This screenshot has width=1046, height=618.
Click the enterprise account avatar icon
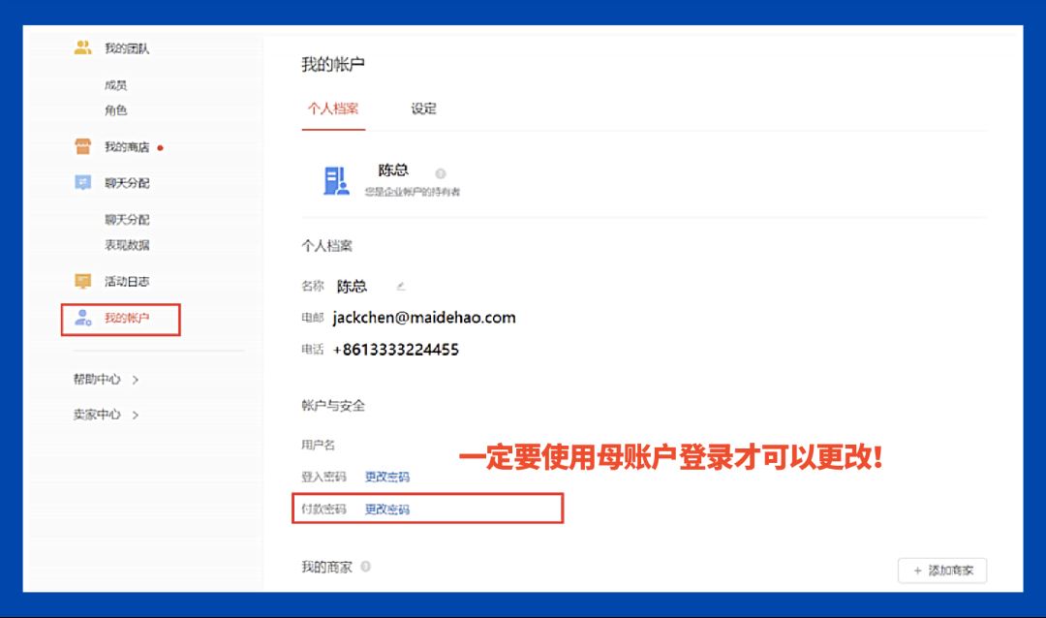336,180
